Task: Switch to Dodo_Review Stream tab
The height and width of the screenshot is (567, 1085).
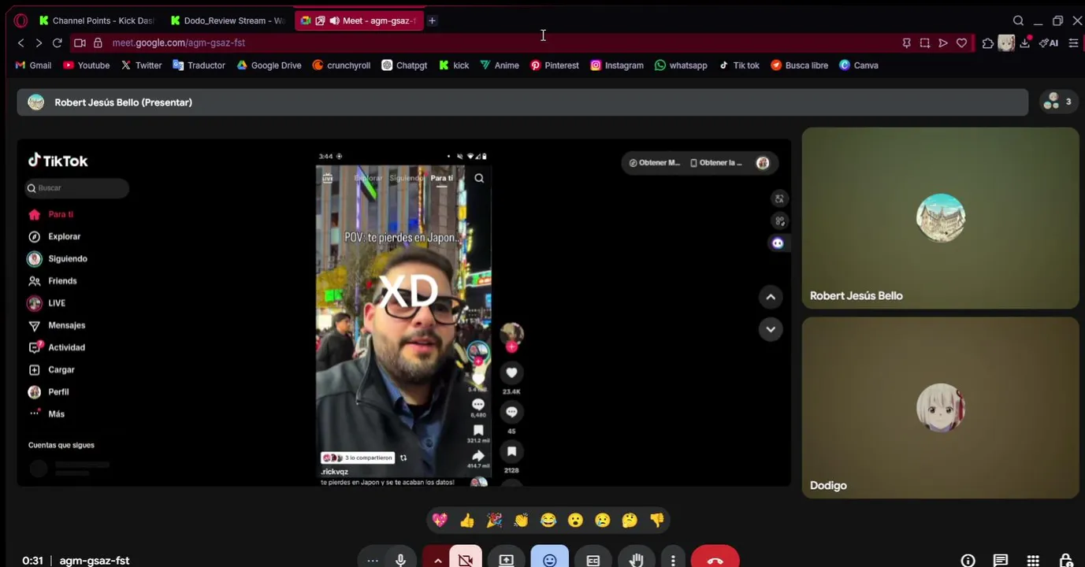Action: (227, 20)
